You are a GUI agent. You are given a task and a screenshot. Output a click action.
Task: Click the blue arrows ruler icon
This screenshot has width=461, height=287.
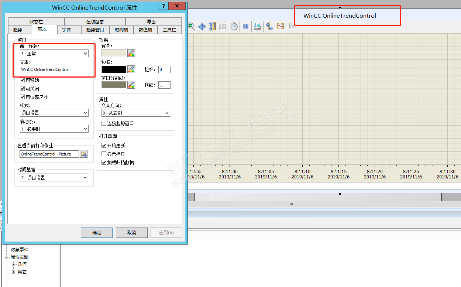point(269,26)
